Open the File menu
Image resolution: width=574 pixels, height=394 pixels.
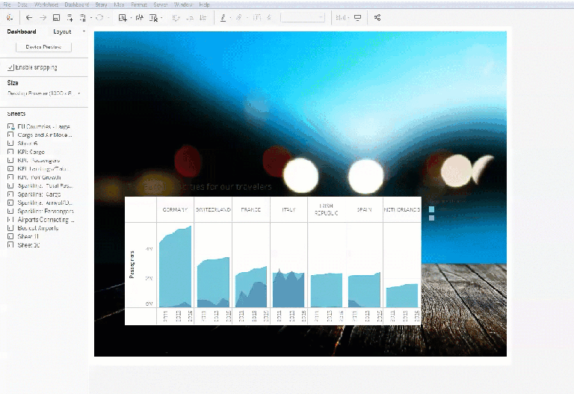coord(7,4)
